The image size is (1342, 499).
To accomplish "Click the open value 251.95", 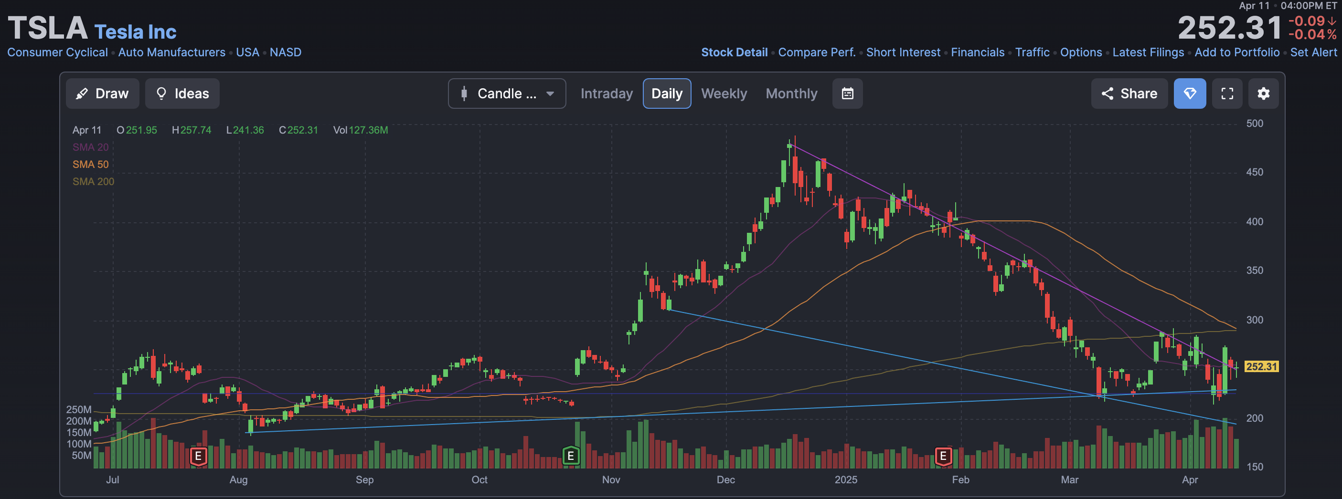I will pyautogui.click(x=141, y=130).
